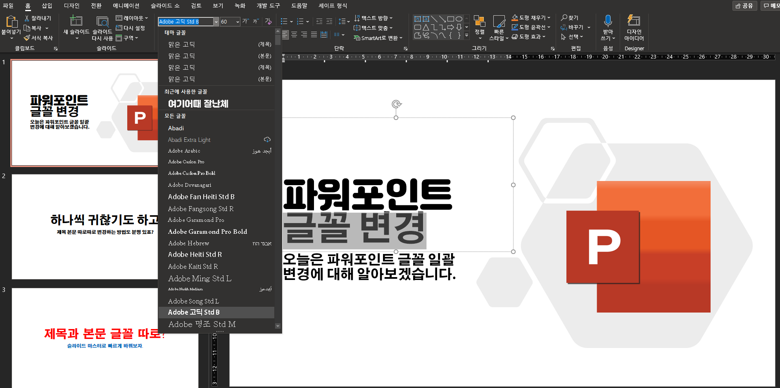Image resolution: width=780 pixels, height=388 pixels.
Task: Click the 공유 share button
Action: click(x=744, y=5)
